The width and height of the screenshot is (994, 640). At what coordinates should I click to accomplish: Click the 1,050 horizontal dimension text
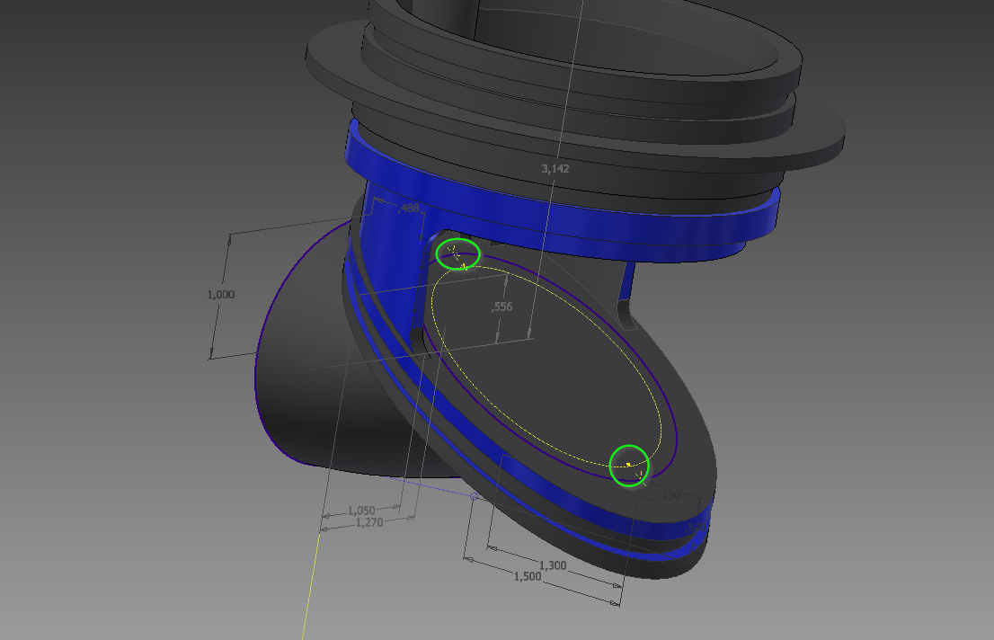click(x=361, y=511)
